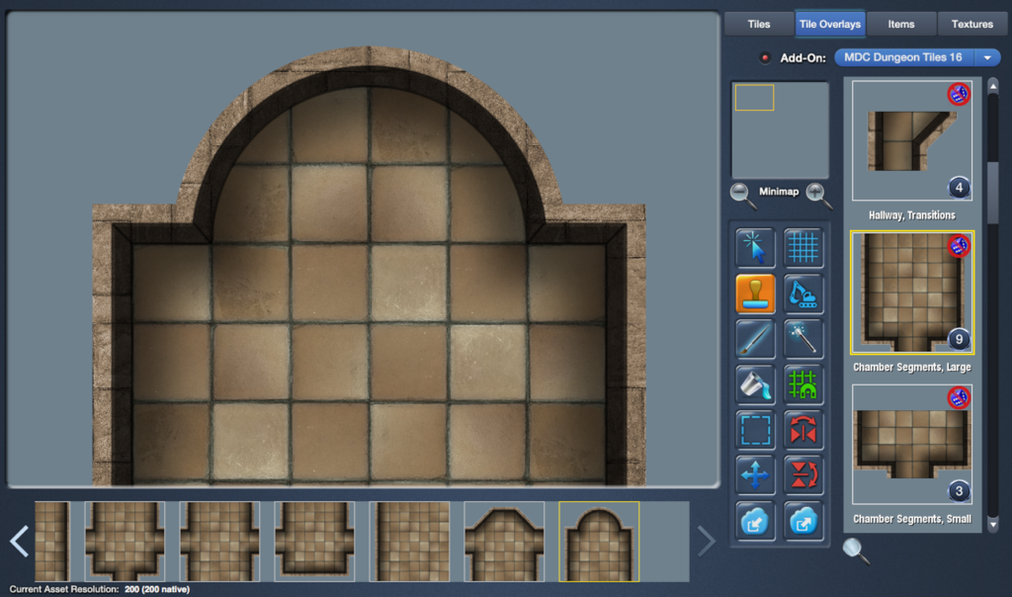This screenshot has height=597, width=1012.
Task: Toggle the blue grid overlay
Action: pos(803,247)
